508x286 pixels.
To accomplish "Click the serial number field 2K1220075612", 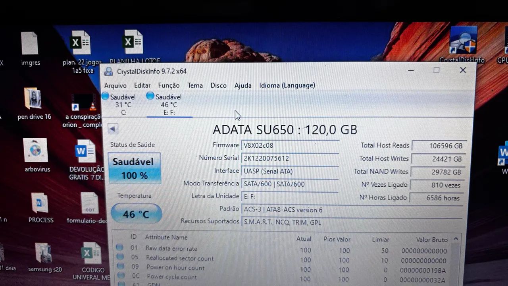I will point(290,158).
